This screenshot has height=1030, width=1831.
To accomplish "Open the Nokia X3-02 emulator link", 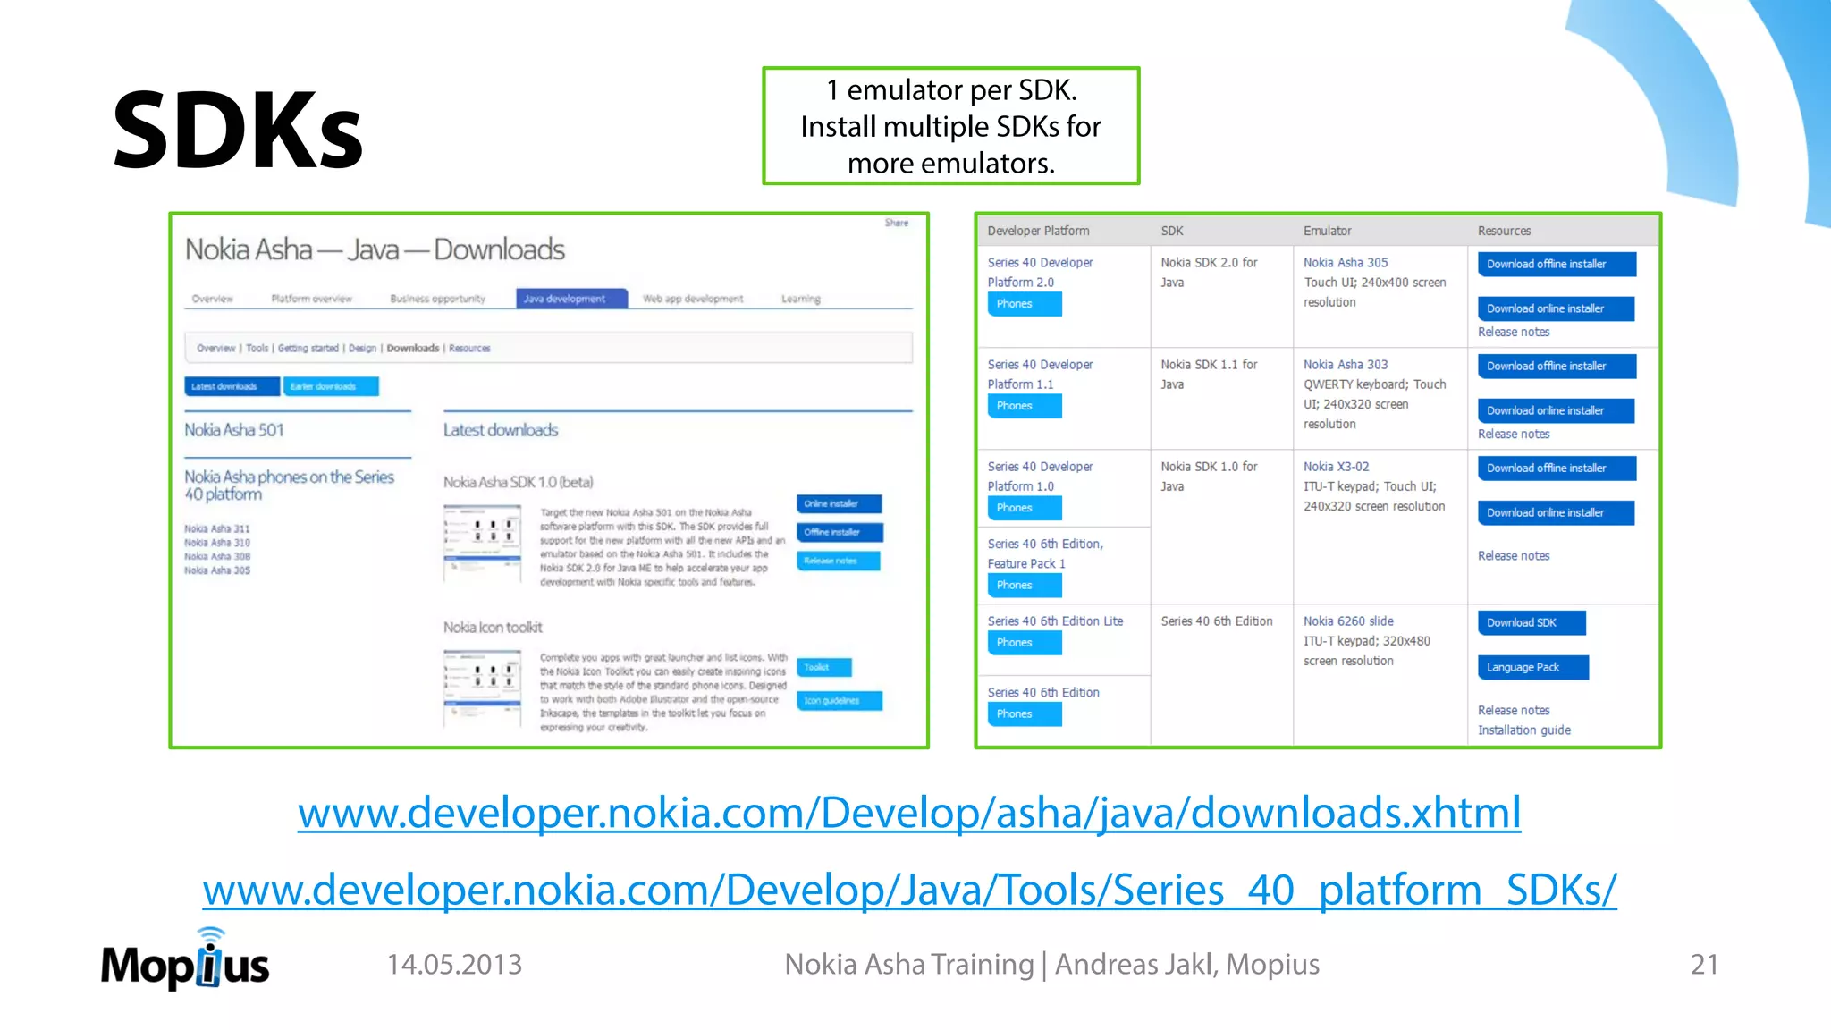I will pyautogui.click(x=1336, y=467).
